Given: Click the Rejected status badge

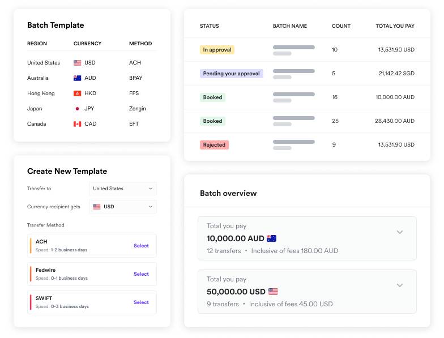Looking at the screenshot, I should pyautogui.click(x=214, y=145).
